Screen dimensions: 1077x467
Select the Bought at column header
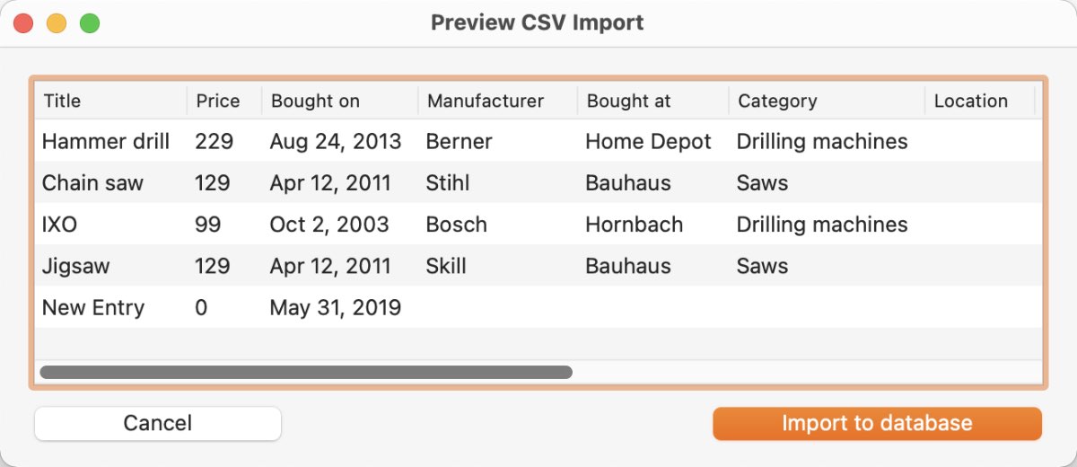(x=653, y=101)
